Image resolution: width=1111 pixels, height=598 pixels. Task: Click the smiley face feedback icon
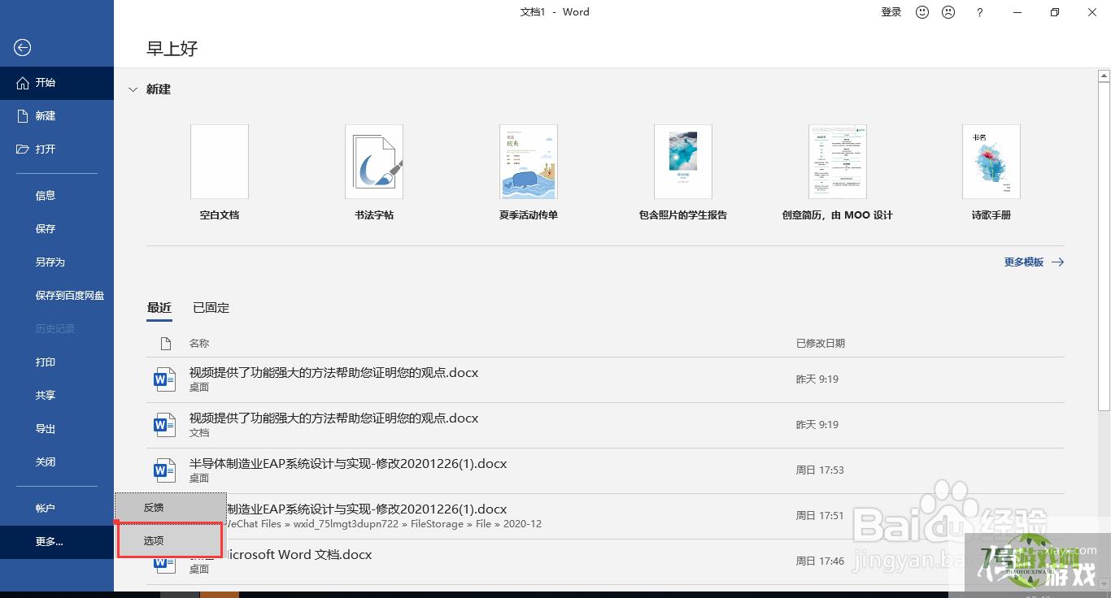tap(922, 12)
